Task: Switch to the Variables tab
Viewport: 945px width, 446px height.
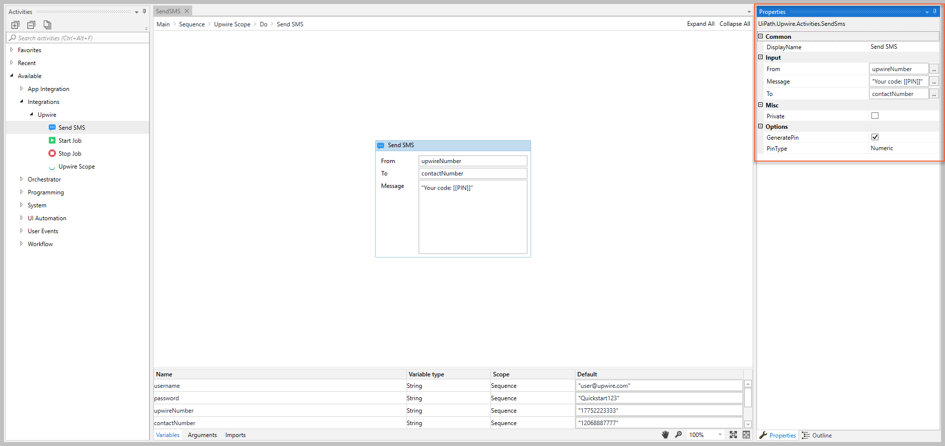Action: point(168,435)
